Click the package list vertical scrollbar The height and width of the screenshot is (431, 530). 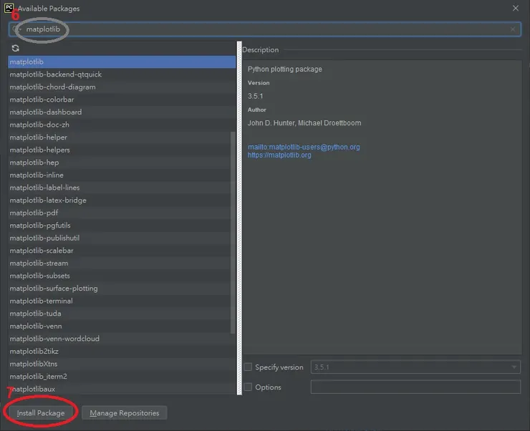[233, 233]
